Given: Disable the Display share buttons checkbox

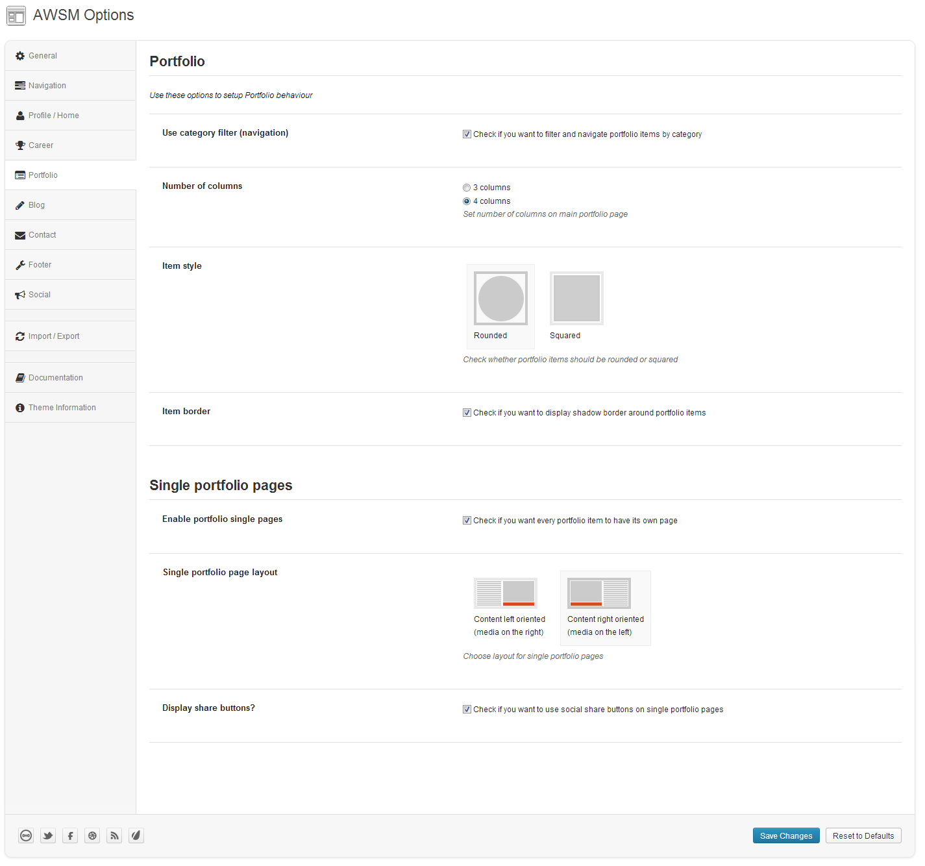Looking at the screenshot, I should [x=467, y=710].
